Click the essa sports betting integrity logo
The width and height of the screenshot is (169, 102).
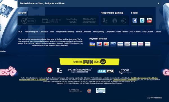click(126, 71)
